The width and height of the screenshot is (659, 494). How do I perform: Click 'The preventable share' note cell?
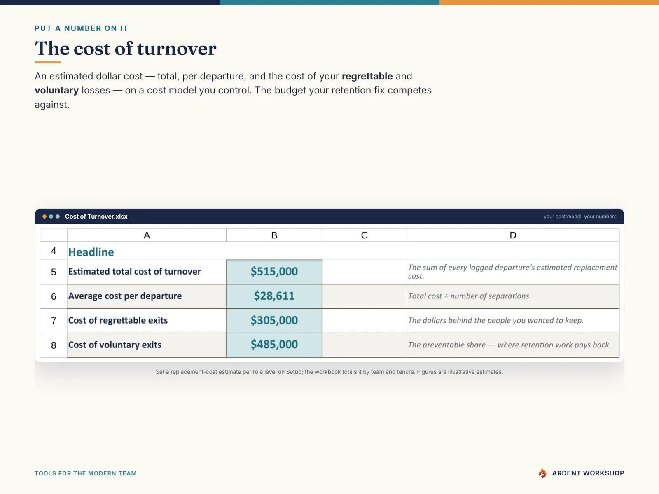point(513,345)
